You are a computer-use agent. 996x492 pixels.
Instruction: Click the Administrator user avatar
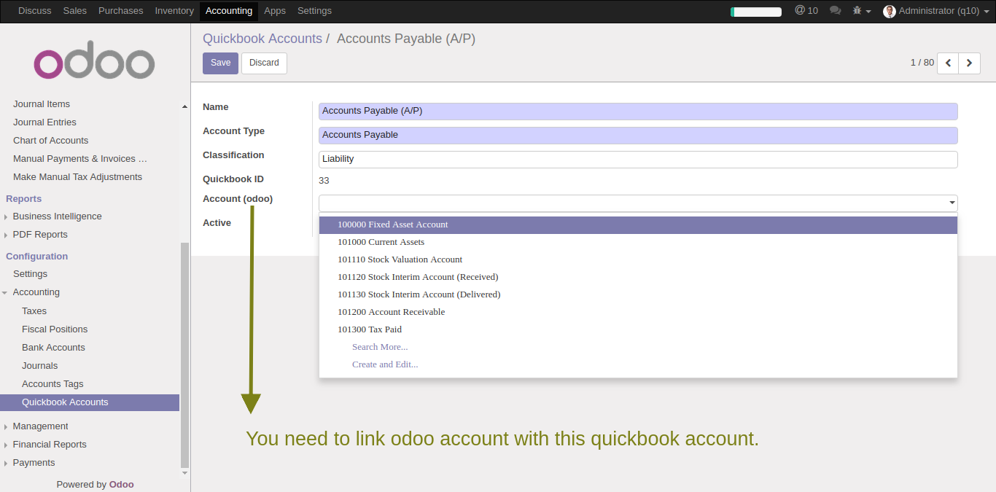(889, 12)
